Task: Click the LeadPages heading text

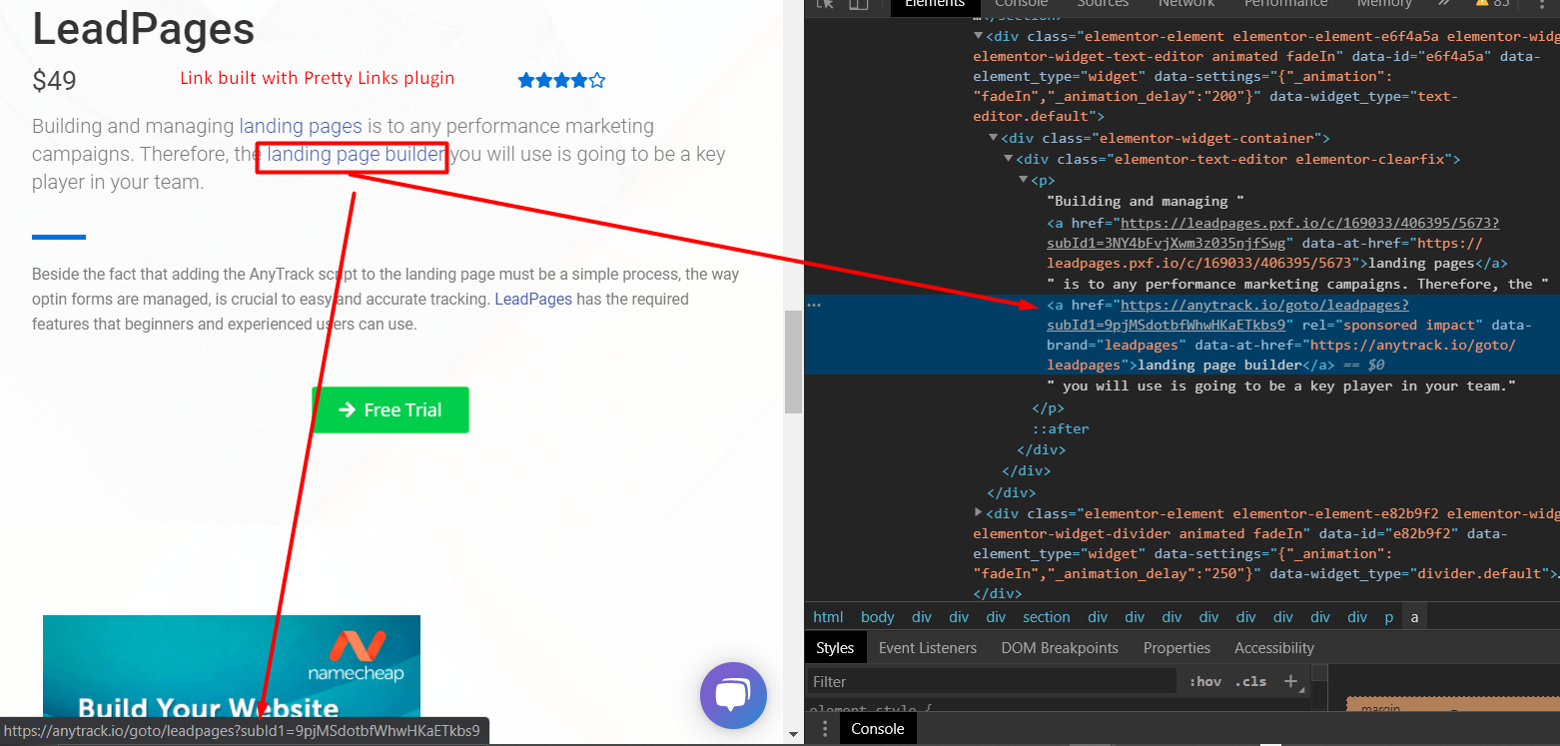Action: pos(144,28)
